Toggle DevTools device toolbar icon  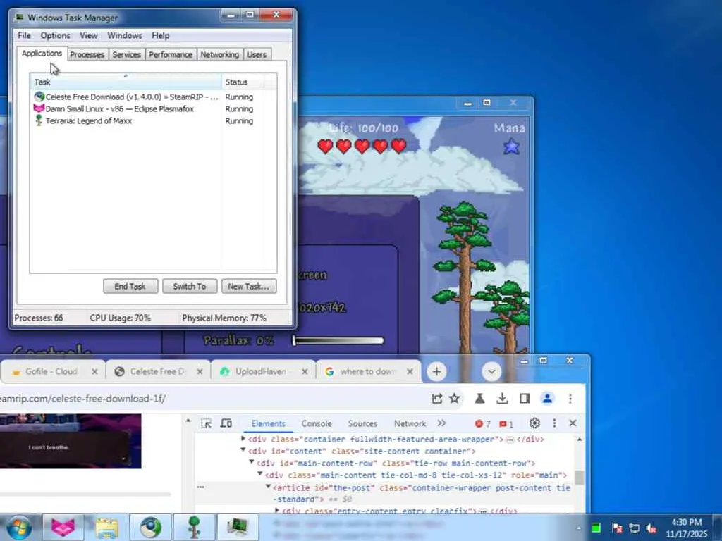point(226,423)
